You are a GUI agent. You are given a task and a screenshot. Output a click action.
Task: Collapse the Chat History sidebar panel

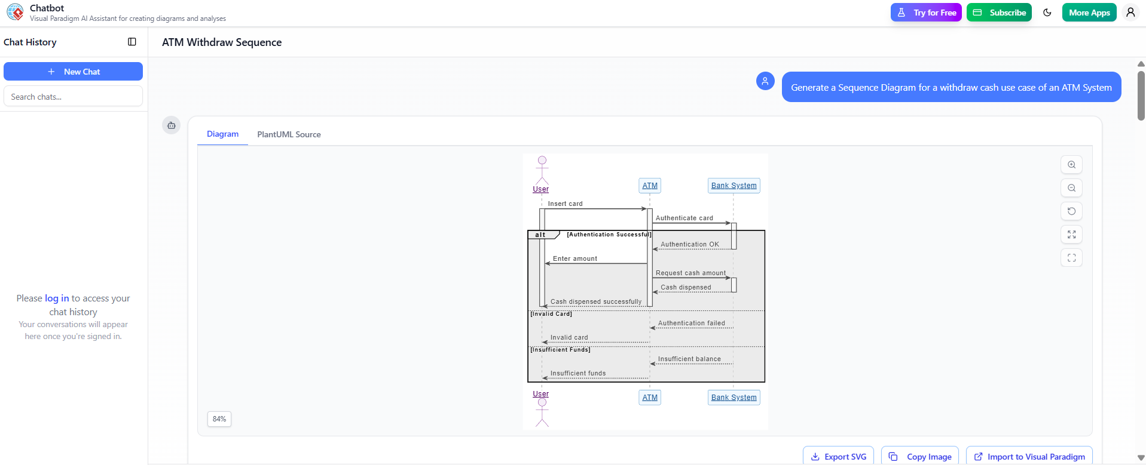tap(132, 42)
